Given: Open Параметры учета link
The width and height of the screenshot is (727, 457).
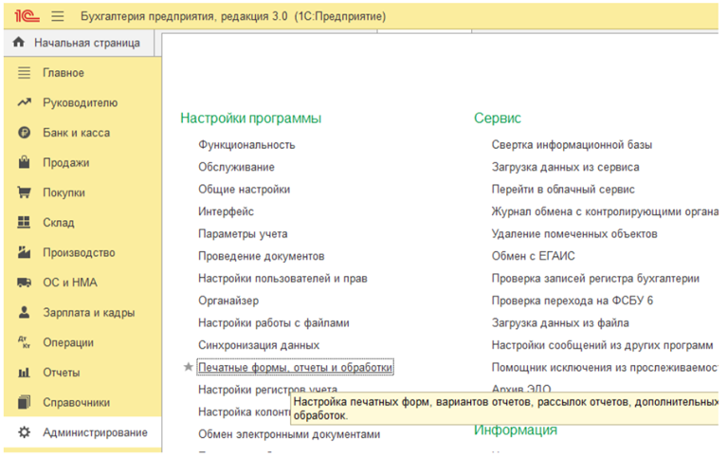Looking at the screenshot, I should [243, 233].
